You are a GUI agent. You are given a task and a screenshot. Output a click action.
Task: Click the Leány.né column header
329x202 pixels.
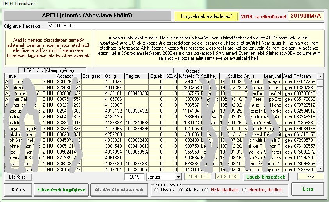click(x=272, y=76)
